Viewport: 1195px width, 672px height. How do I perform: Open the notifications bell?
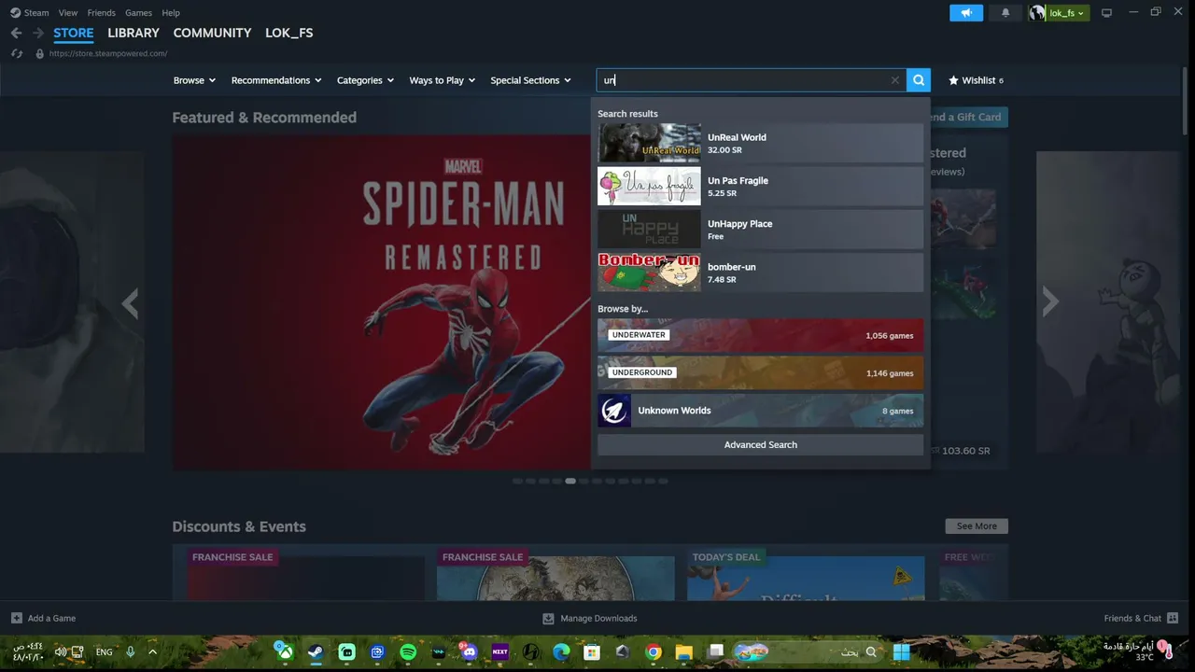pos(1005,13)
